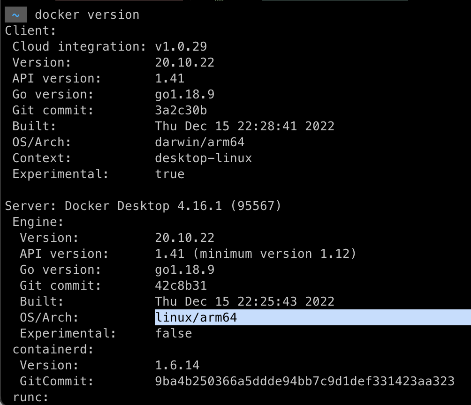Click the typed "docker version" command
The image size is (471, 405).
click(87, 15)
